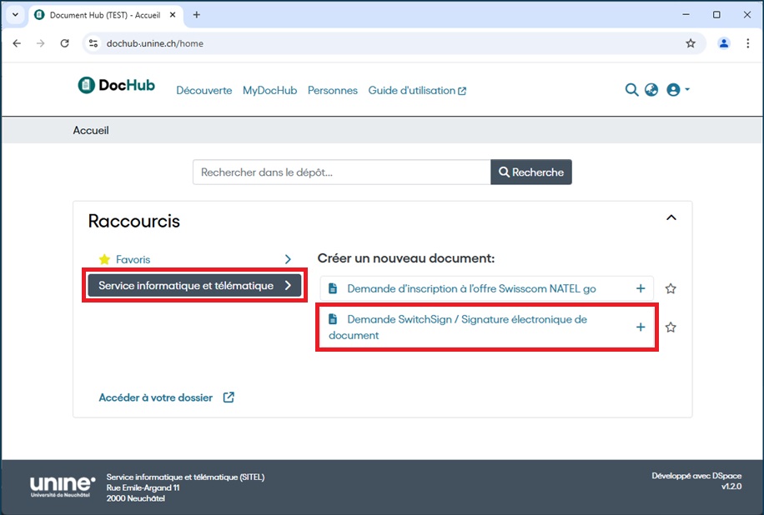Image resolution: width=764 pixels, height=515 pixels.
Task: Select Service informatique et télématique category
Action: pos(194,286)
